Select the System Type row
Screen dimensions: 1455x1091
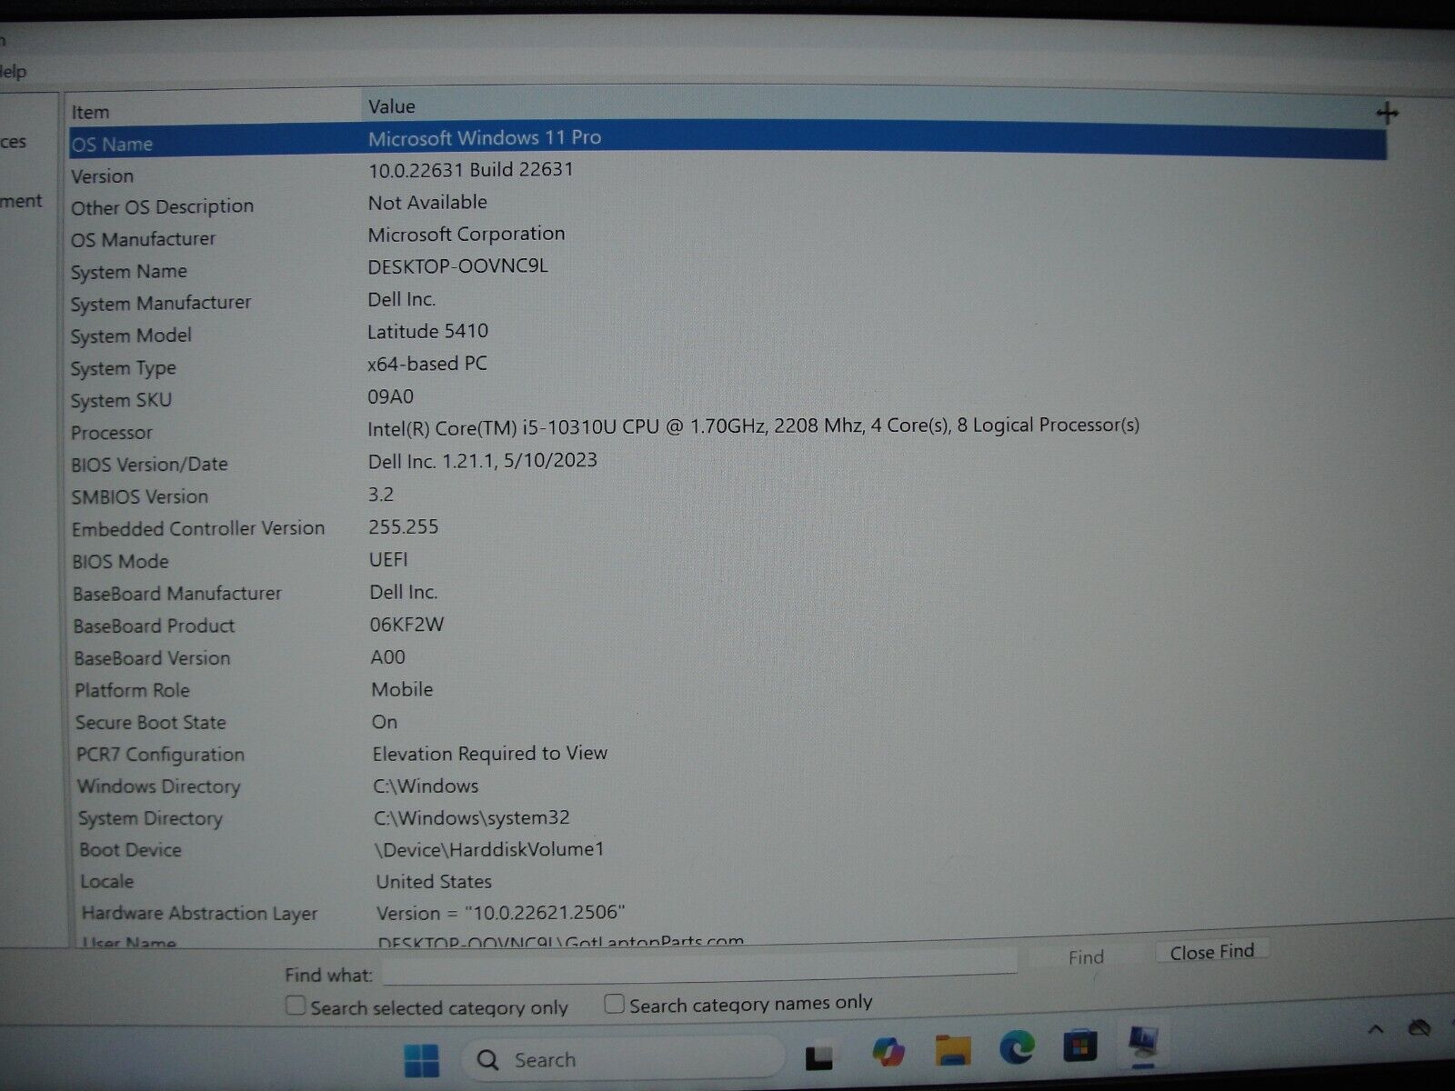(x=727, y=365)
